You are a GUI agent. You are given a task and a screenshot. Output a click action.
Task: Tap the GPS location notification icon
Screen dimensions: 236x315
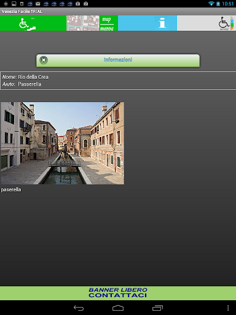pyautogui.click(x=6, y=4)
